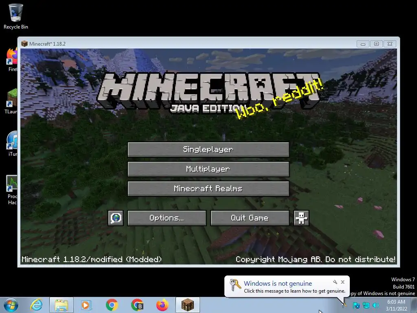The width and height of the screenshot is (417, 313).
Task: Click Quit Game button
Action: [x=250, y=218]
